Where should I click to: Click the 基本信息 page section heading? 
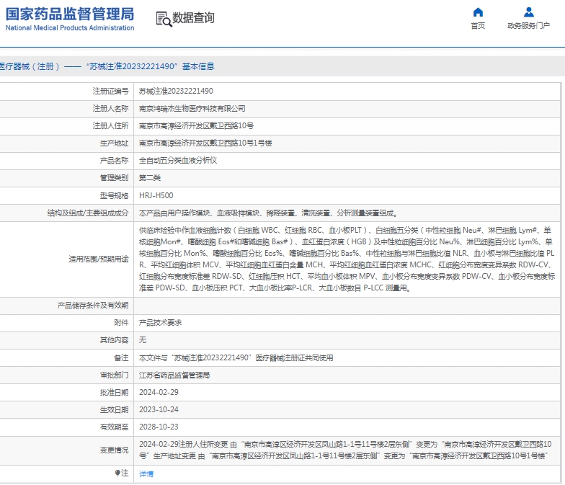tap(108, 66)
